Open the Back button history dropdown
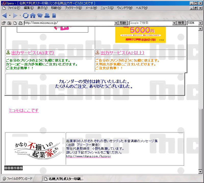The image size is (204, 183). (x=10, y=15)
